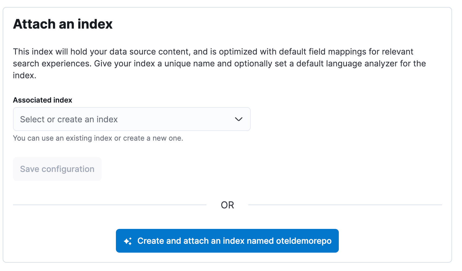
Task: Click the Attach an index heading
Action: (63, 24)
